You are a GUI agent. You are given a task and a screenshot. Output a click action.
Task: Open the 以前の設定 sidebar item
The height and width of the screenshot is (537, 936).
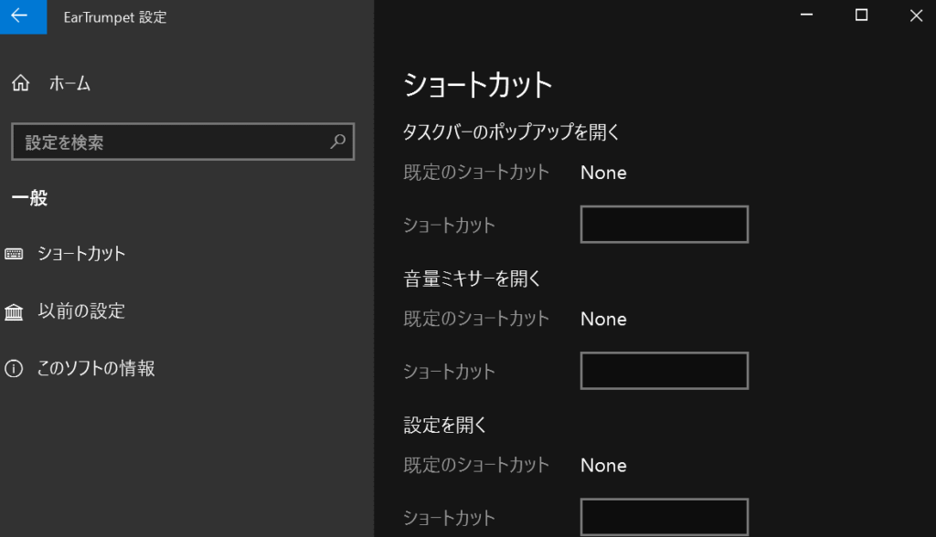pyautogui.click(x=81, y=311)
